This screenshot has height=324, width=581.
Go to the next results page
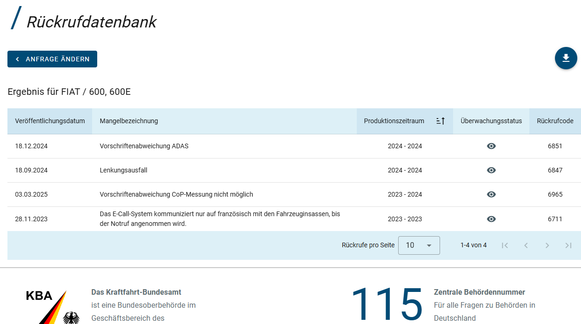pos(547,245)
